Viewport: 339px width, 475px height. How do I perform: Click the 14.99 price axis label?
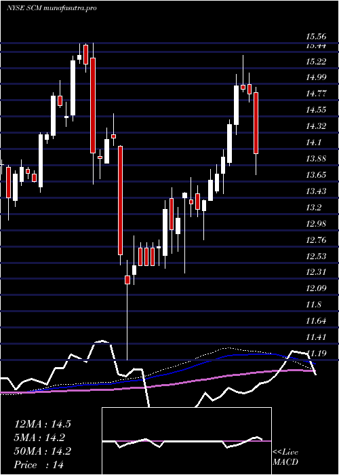pyautogui.click(x=316, y=77)
